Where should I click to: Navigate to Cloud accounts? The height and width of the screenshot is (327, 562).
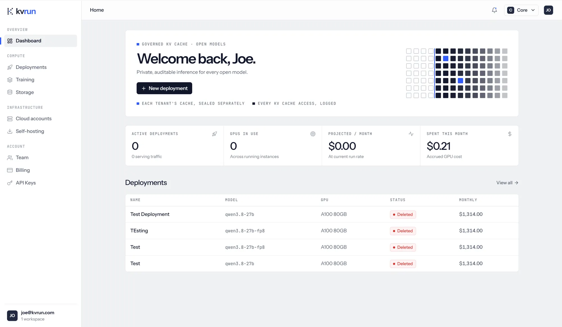click(x=40, y=119)
